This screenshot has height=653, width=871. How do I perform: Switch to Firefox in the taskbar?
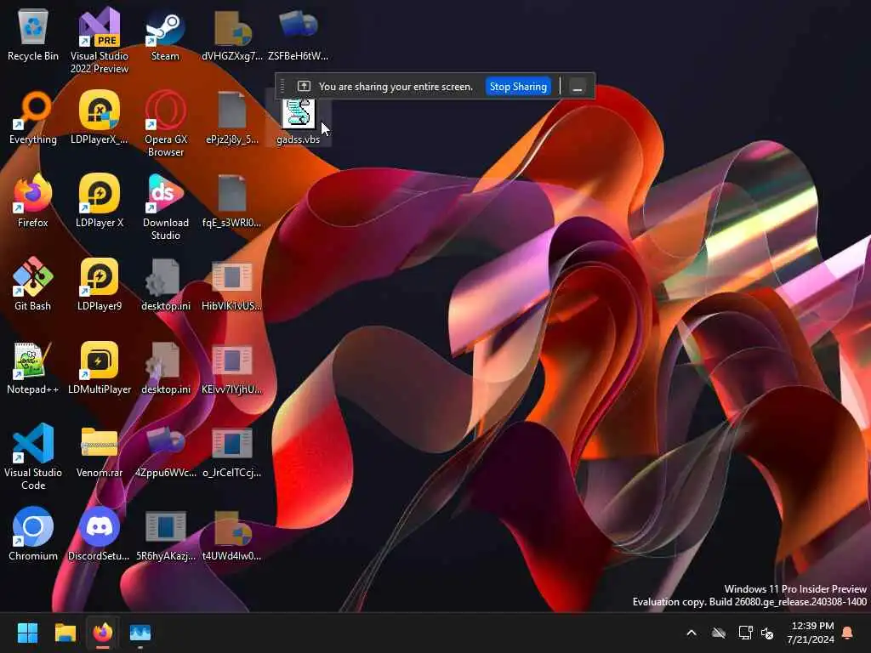tap(103, 633)
